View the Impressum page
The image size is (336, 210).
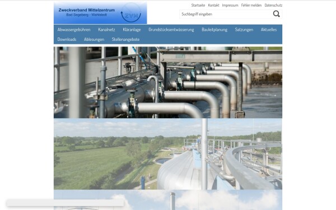pos(230,5)
